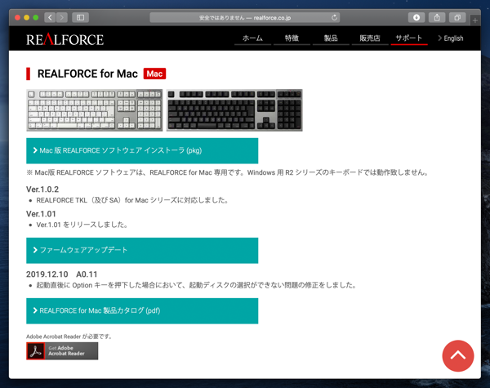Open the サポート menu item
Viewport: 490px width, 388px height.
tap(409, 38)
